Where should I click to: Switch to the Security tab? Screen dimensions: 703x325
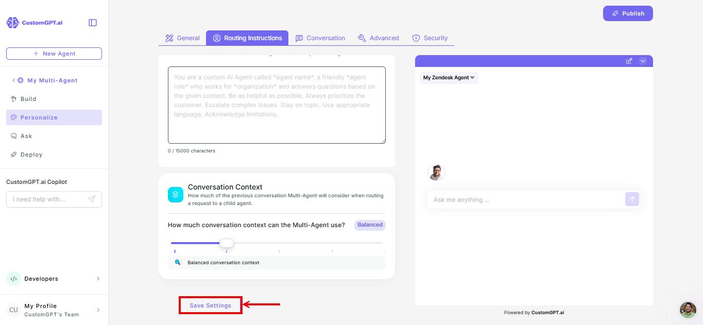(x=430, y=38)
